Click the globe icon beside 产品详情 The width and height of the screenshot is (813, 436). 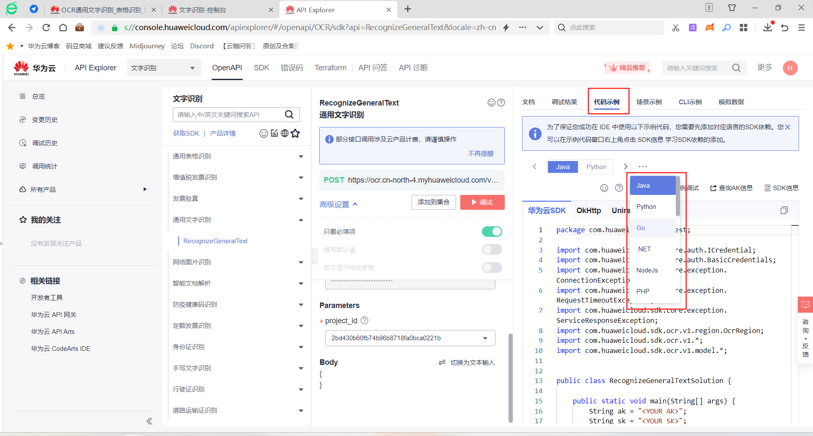[x=285, y=133]
